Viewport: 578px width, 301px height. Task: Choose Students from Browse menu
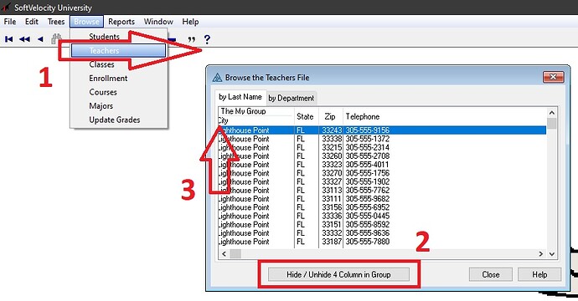[105, 37]
